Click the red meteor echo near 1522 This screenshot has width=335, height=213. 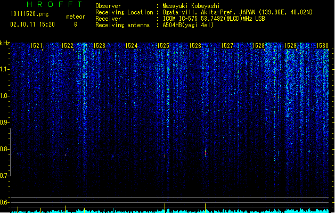65,155
